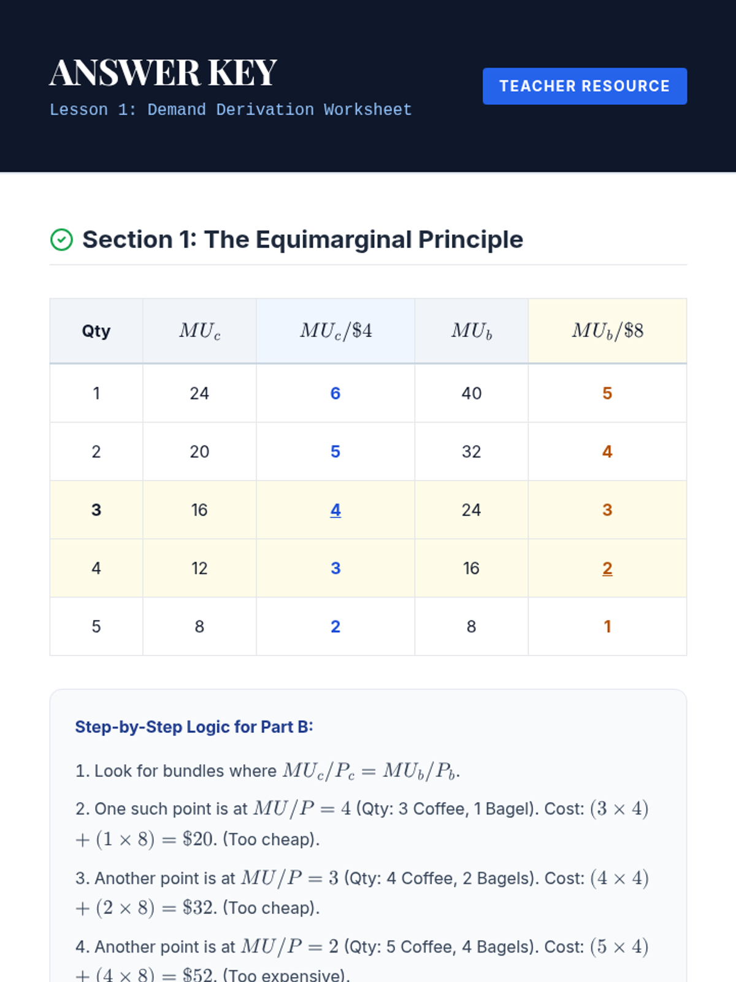Click the Qty column header
This screenshot has width=736, height=982.
(96, 331)
